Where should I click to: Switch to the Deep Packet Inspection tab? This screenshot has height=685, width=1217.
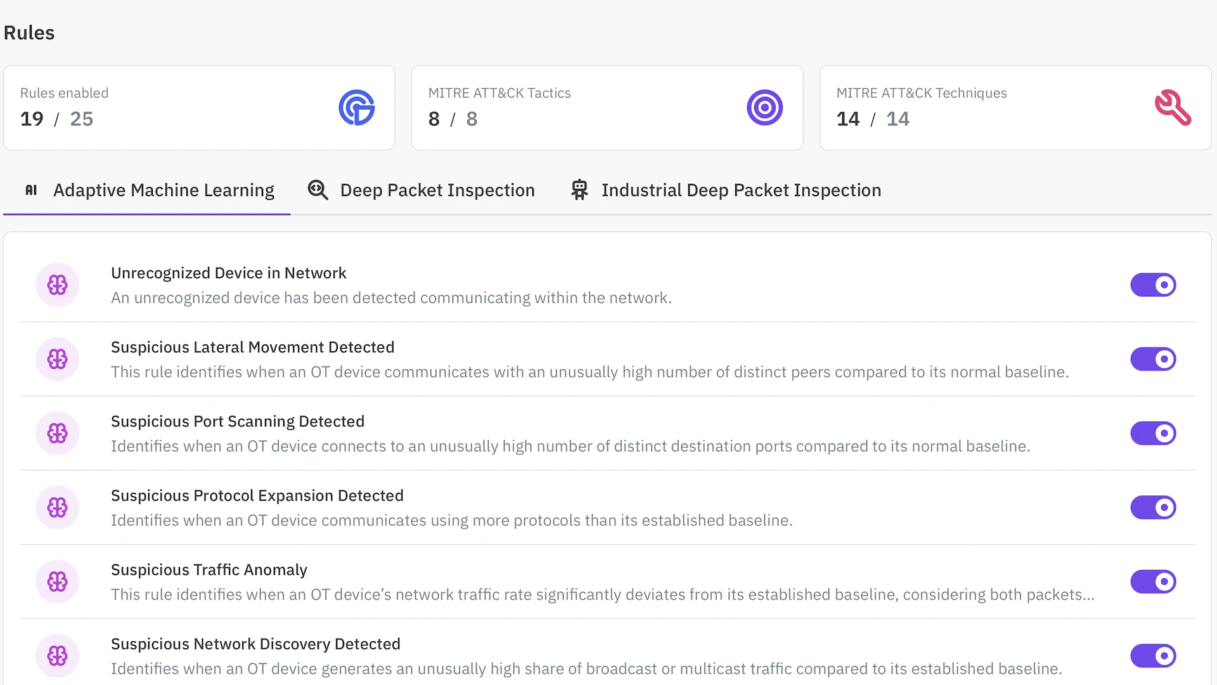437,190
